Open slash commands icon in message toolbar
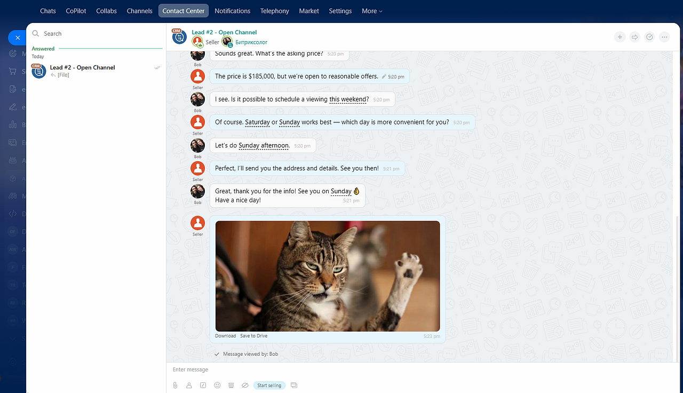683x393 pixels. pyautogui.click(x=203, y=385)
